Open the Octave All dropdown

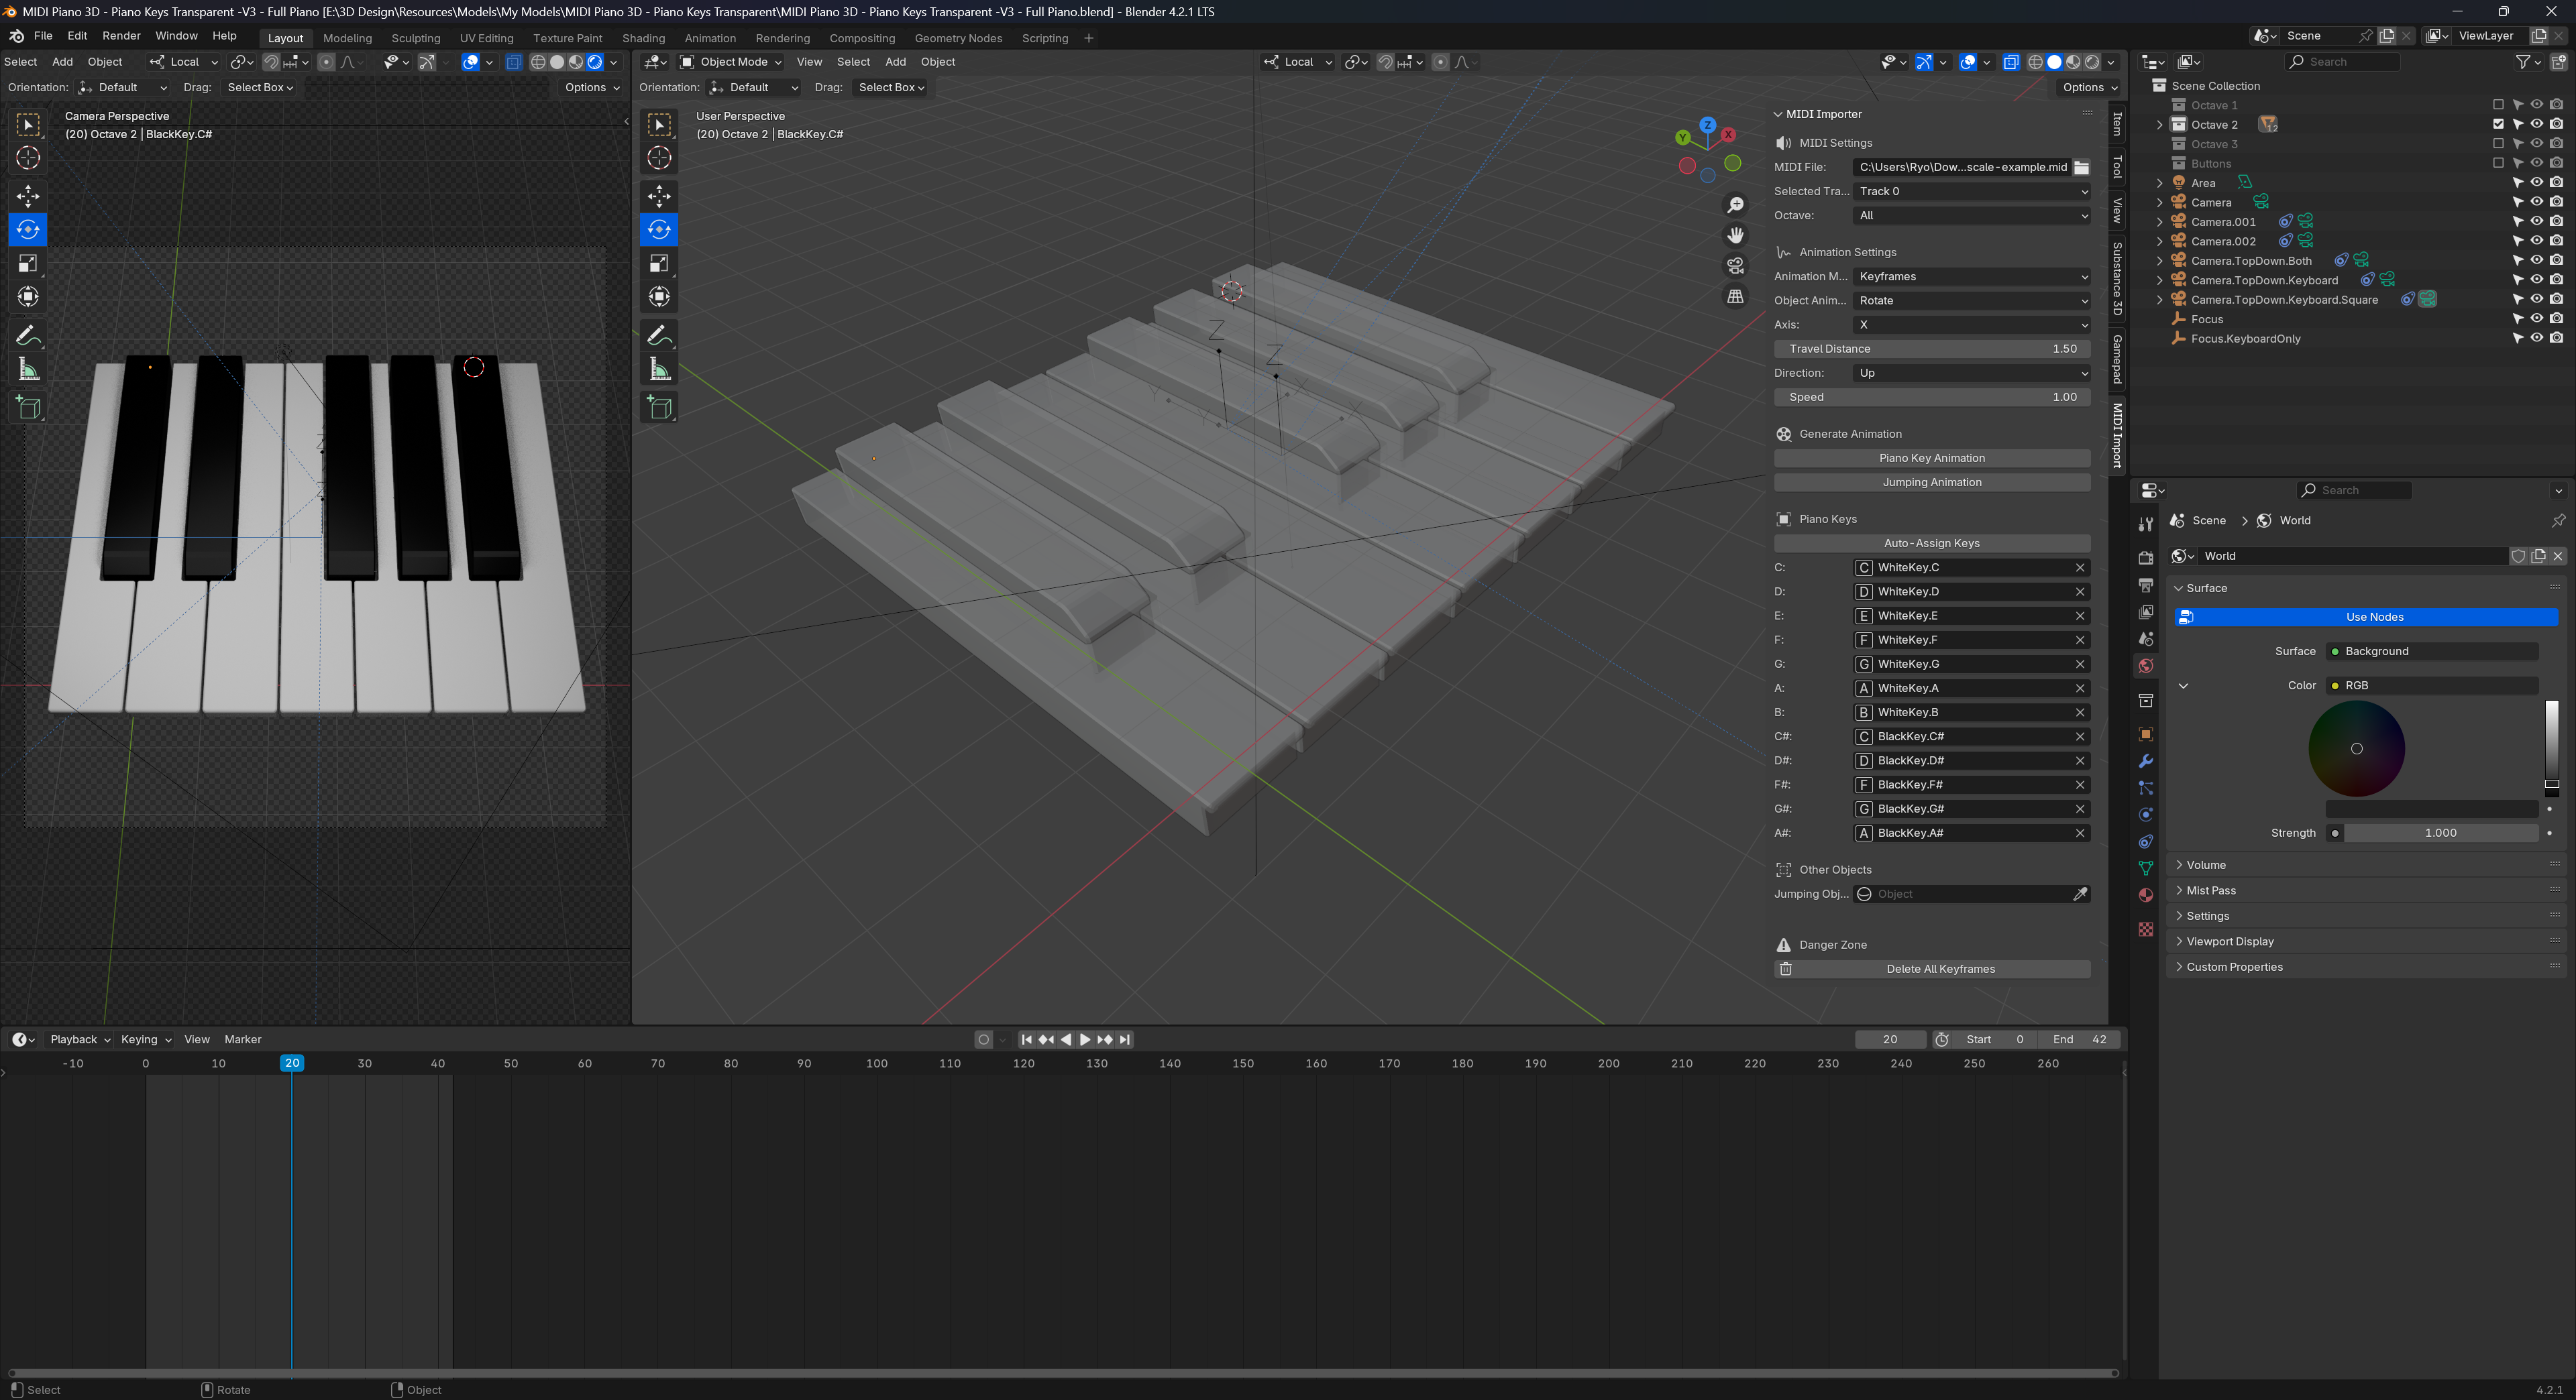1971,216
